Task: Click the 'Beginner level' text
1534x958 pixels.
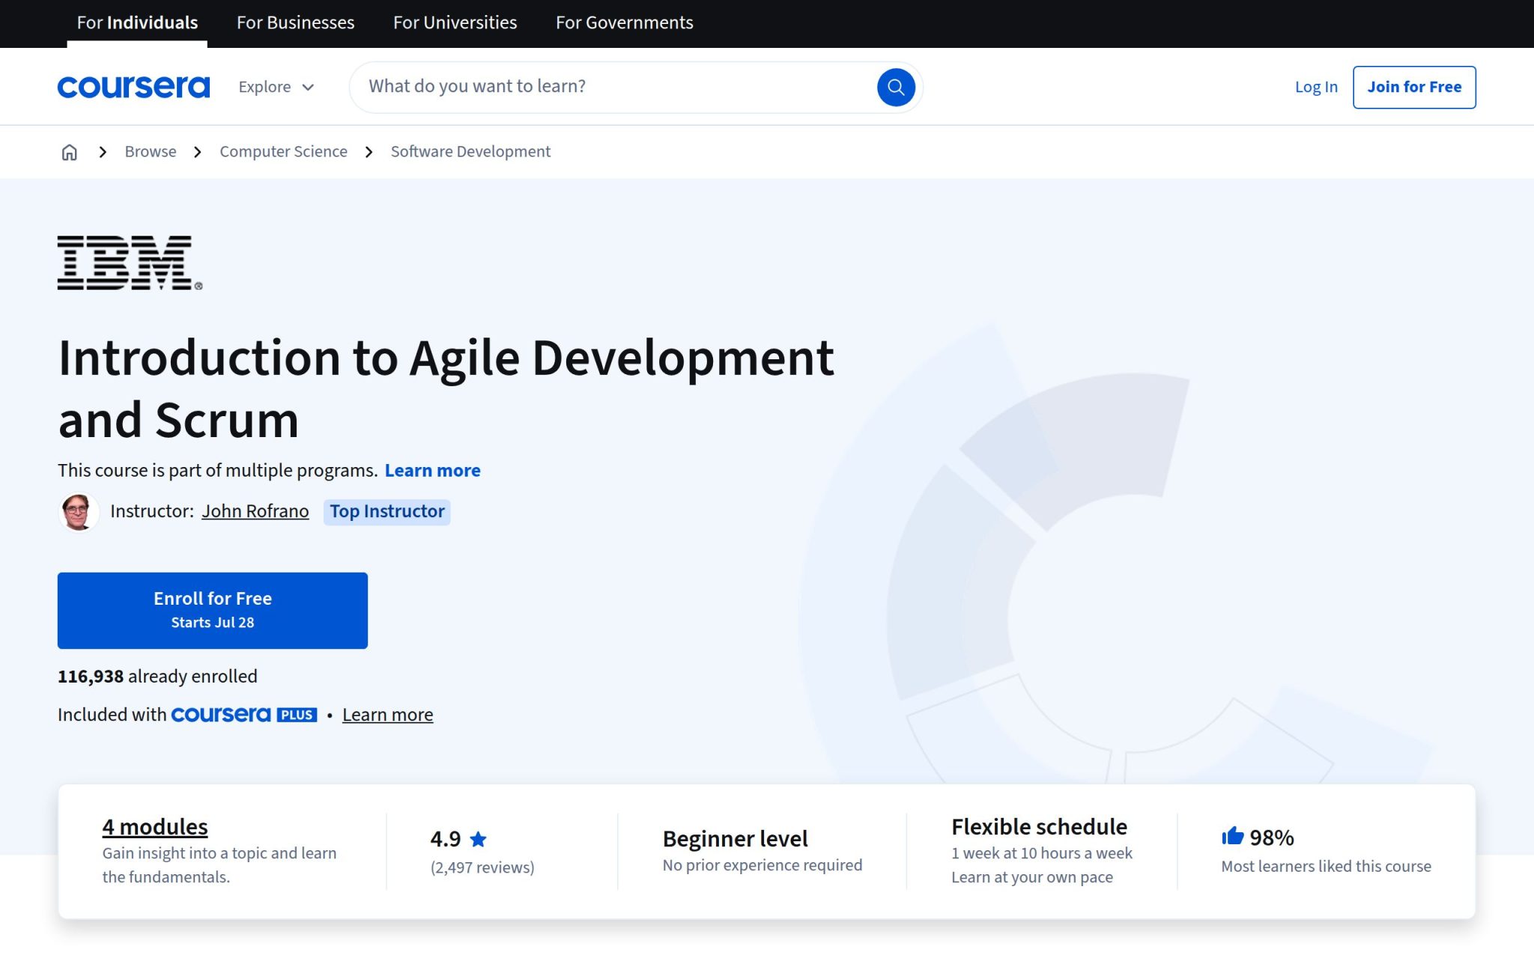Action: tap(735, 839)
